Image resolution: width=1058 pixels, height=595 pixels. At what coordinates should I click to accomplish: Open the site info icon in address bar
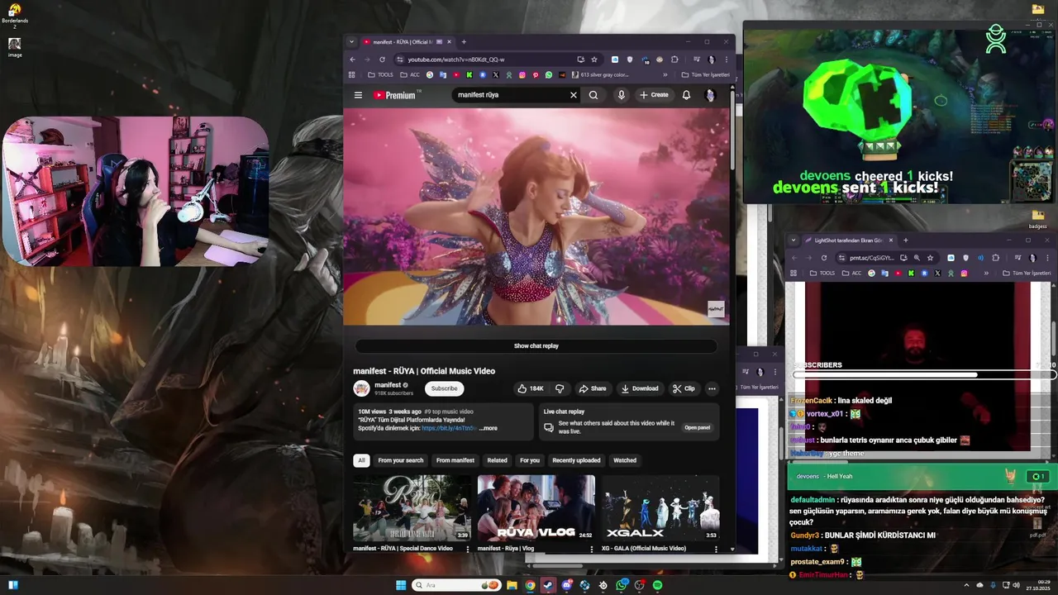(400, 59)
